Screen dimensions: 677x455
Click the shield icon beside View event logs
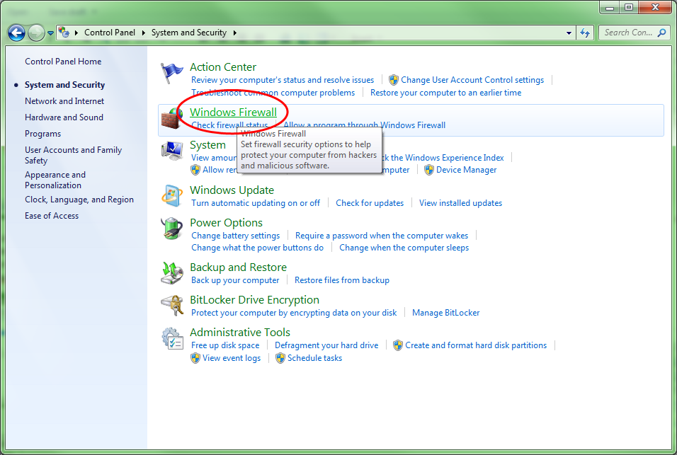(195, 358)
